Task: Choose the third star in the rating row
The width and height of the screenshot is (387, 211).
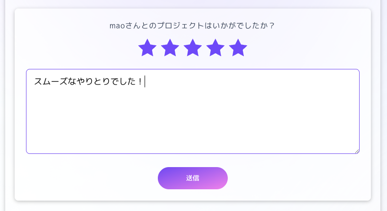Action: click(x=193, y=48)
